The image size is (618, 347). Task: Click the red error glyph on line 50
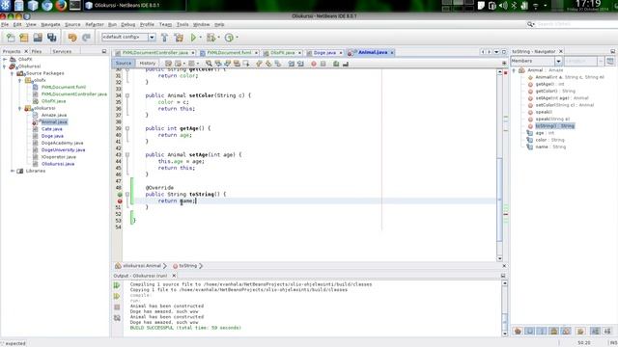(120, 201)
